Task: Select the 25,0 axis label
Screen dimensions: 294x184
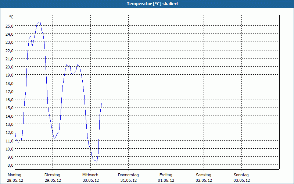Action: (10, 26)
